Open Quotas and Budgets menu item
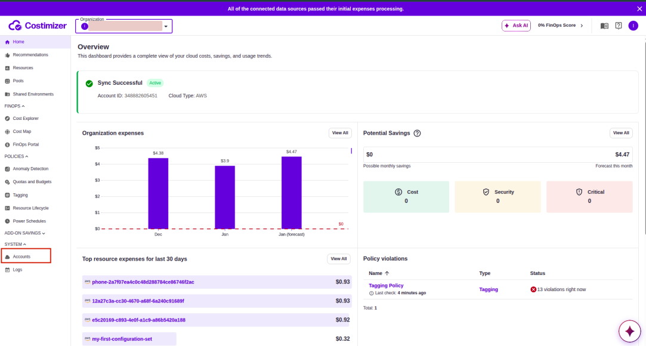646x346 pixels. pos(35,181)
